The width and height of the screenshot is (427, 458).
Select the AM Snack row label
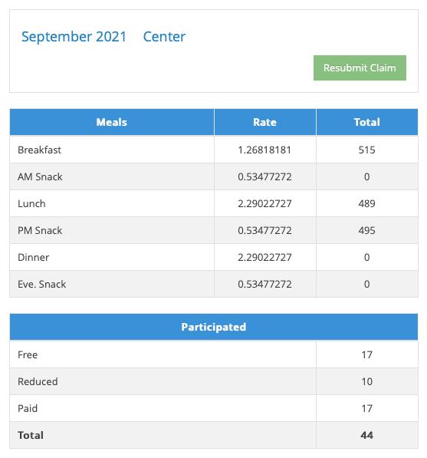click(40, 176)
